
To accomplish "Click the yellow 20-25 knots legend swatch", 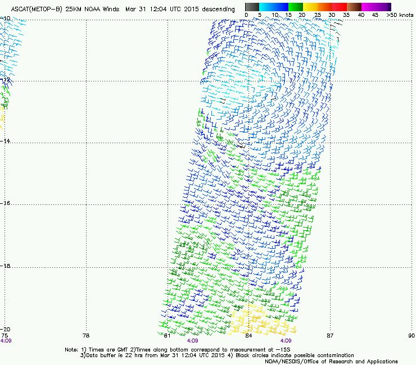I will click(310, 7).
